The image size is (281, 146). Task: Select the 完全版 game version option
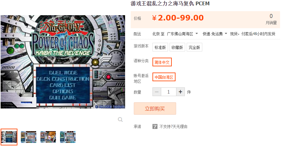coord(194,47)
